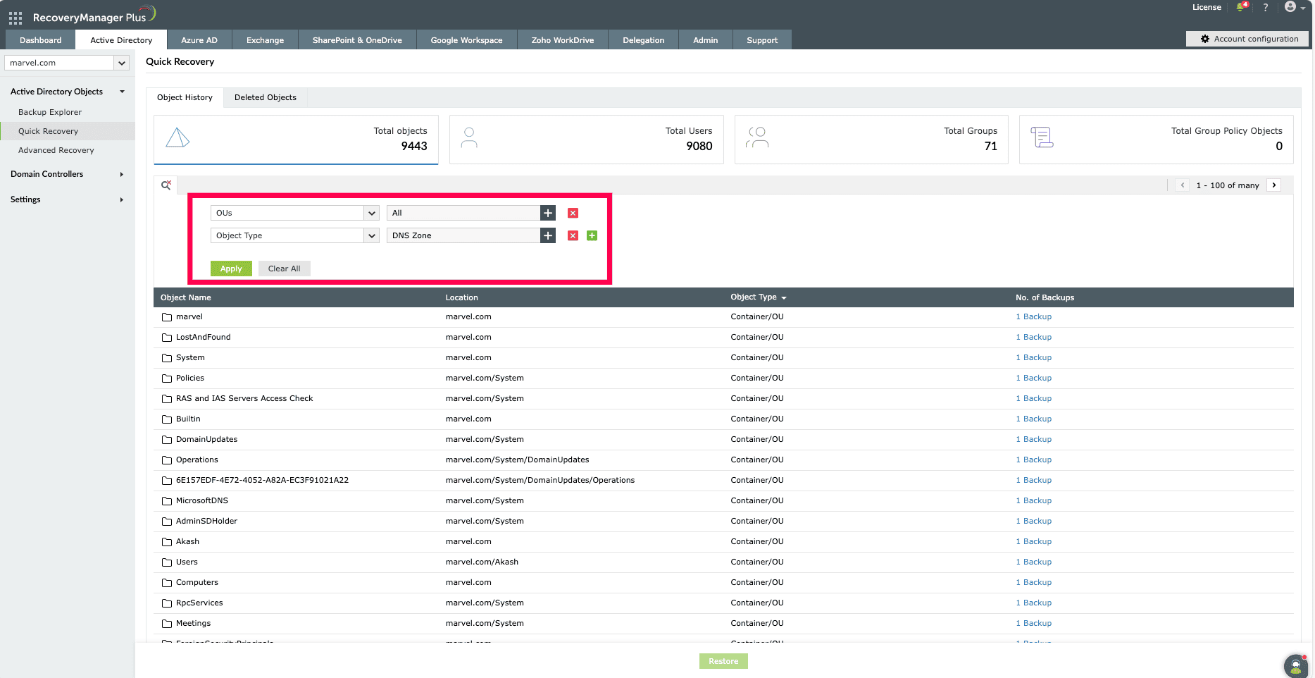
Task: Open the apps grid launcher icon
Action: (15, 18)
